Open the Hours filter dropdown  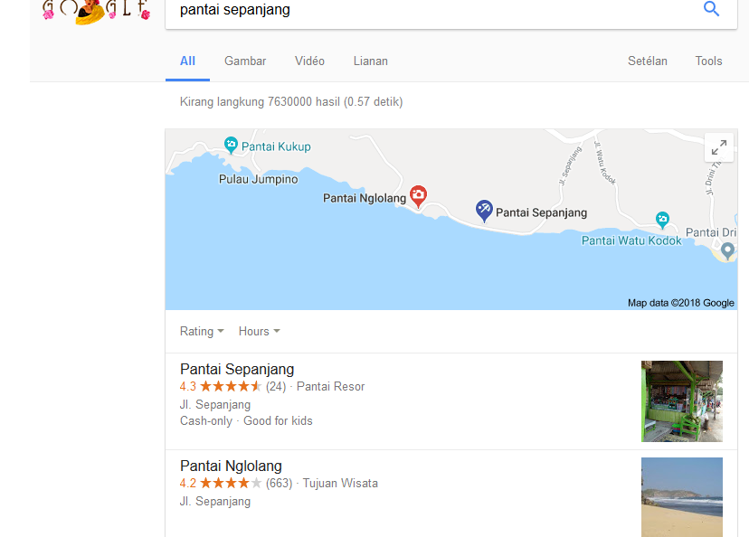click(259, 331)
